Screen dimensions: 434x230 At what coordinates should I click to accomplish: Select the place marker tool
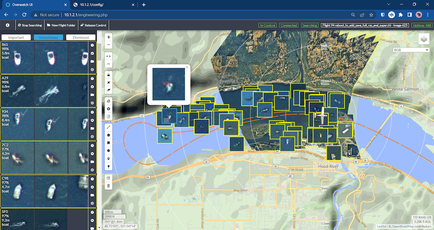(108, 159)
